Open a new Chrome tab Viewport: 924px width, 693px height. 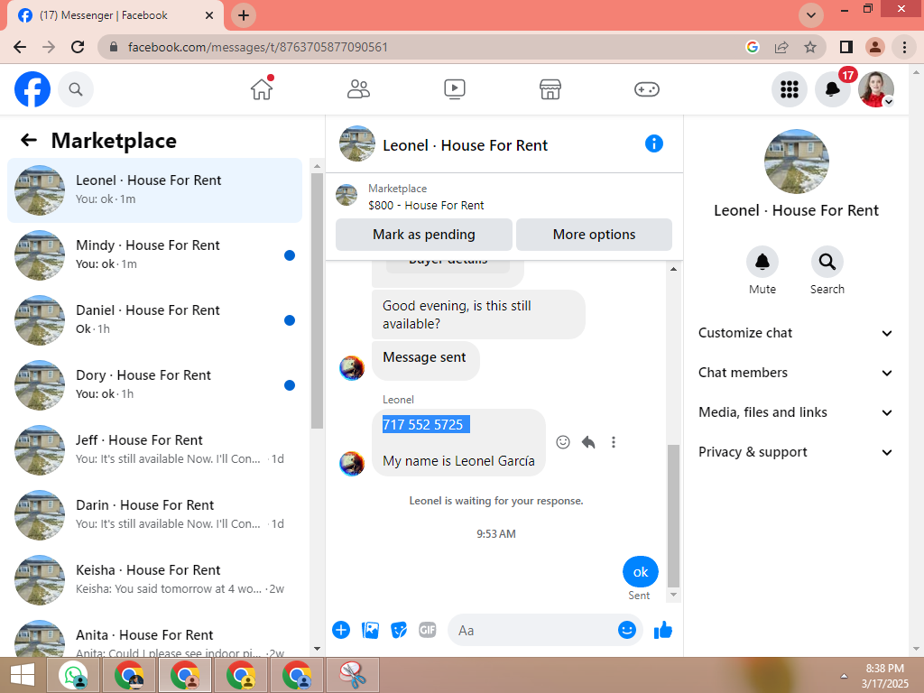(x=244, y=15)
